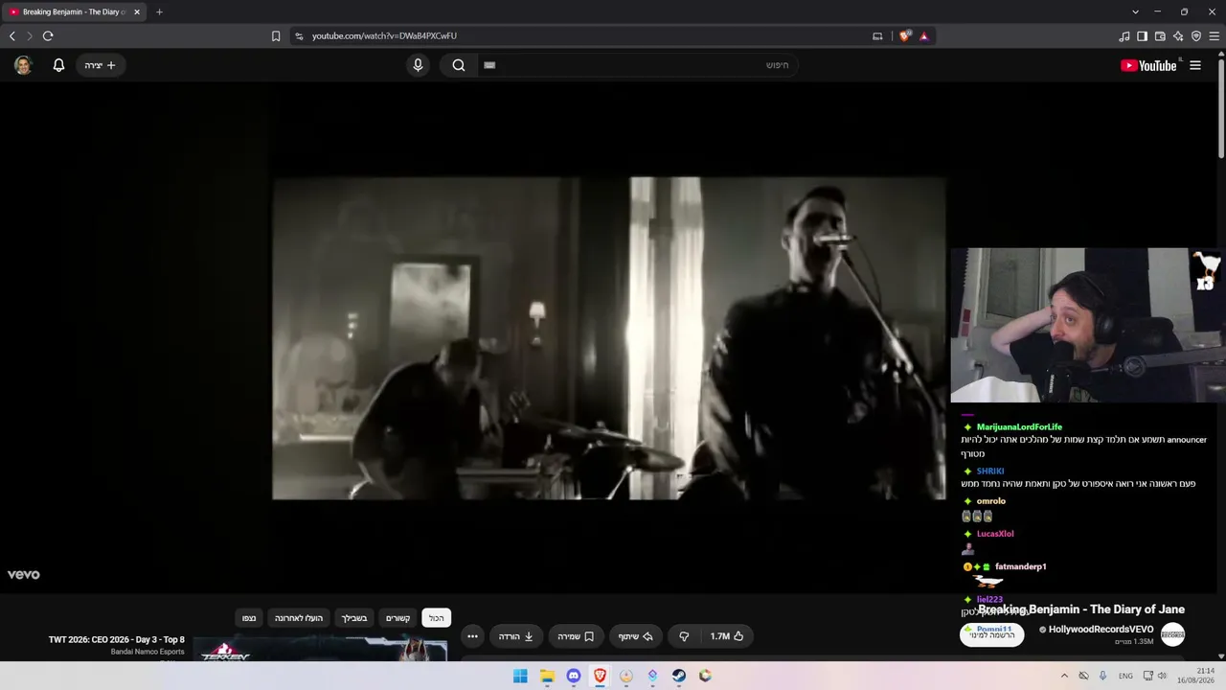Open File Explorer from the taskbar
Screen dimensions: 1226x690
coord(547,676)
